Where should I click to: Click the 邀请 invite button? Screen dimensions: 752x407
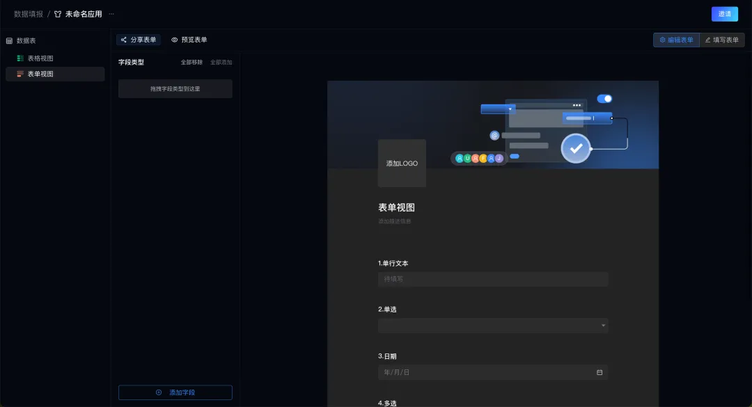(724, 14)
